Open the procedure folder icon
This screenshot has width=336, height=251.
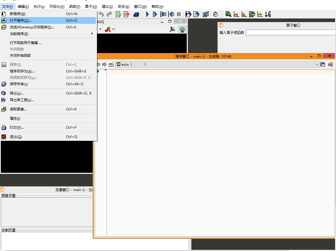pyautogui.click(x=111, y=65)
